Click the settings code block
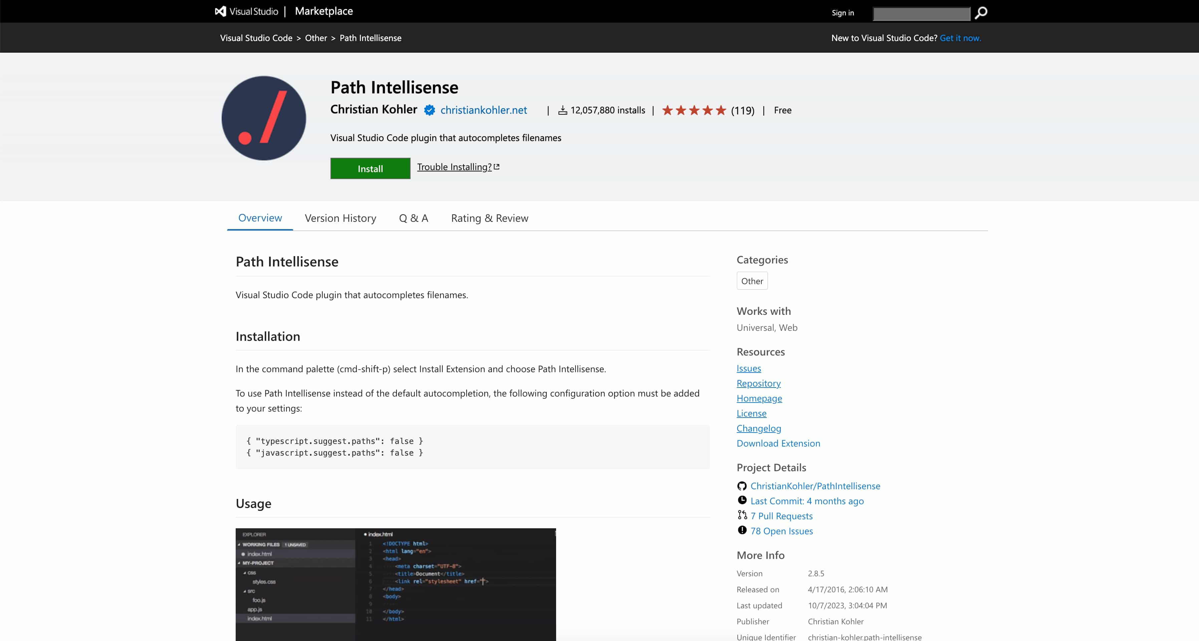Screen dimensions: 1199x641 pos(472,447)
